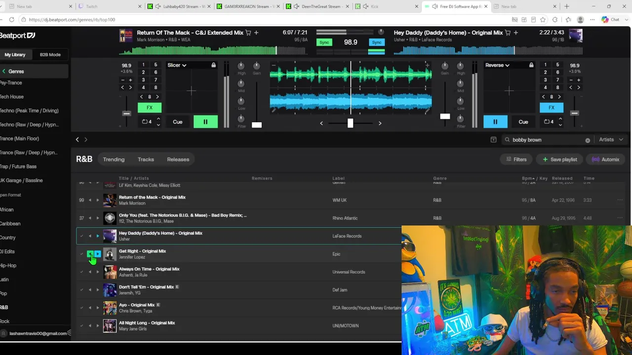Step left deck beat jump size down

(x=142, y=97)
